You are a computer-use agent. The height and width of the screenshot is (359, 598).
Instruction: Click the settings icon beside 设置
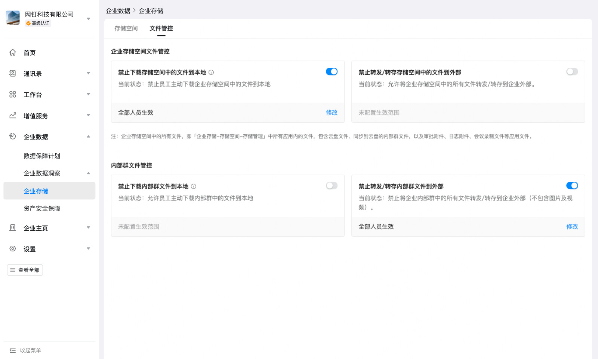click(x=13, y=249)
